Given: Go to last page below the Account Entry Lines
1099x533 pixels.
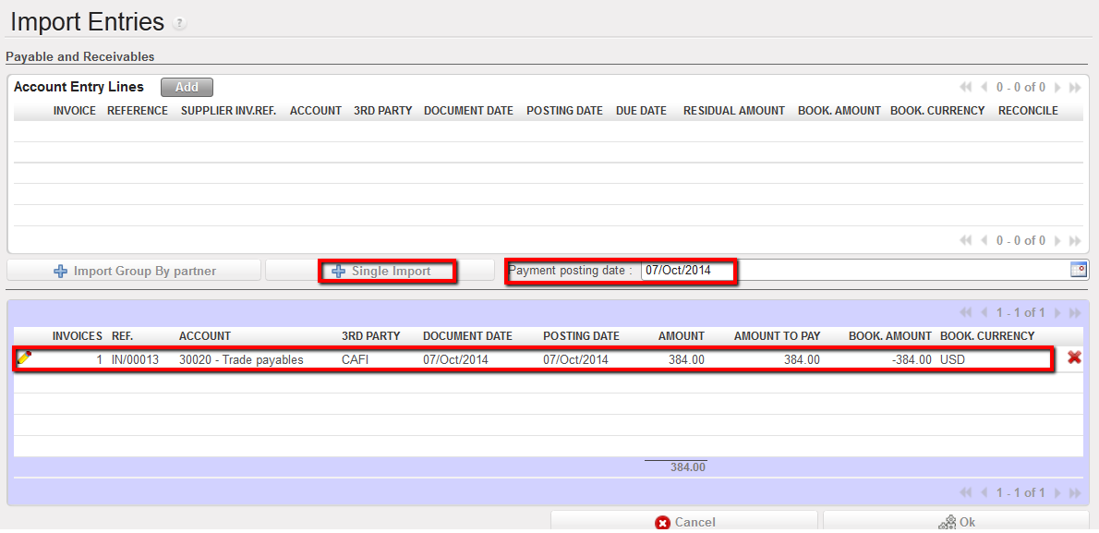Looking at the screenshot, I should 1075,241.
